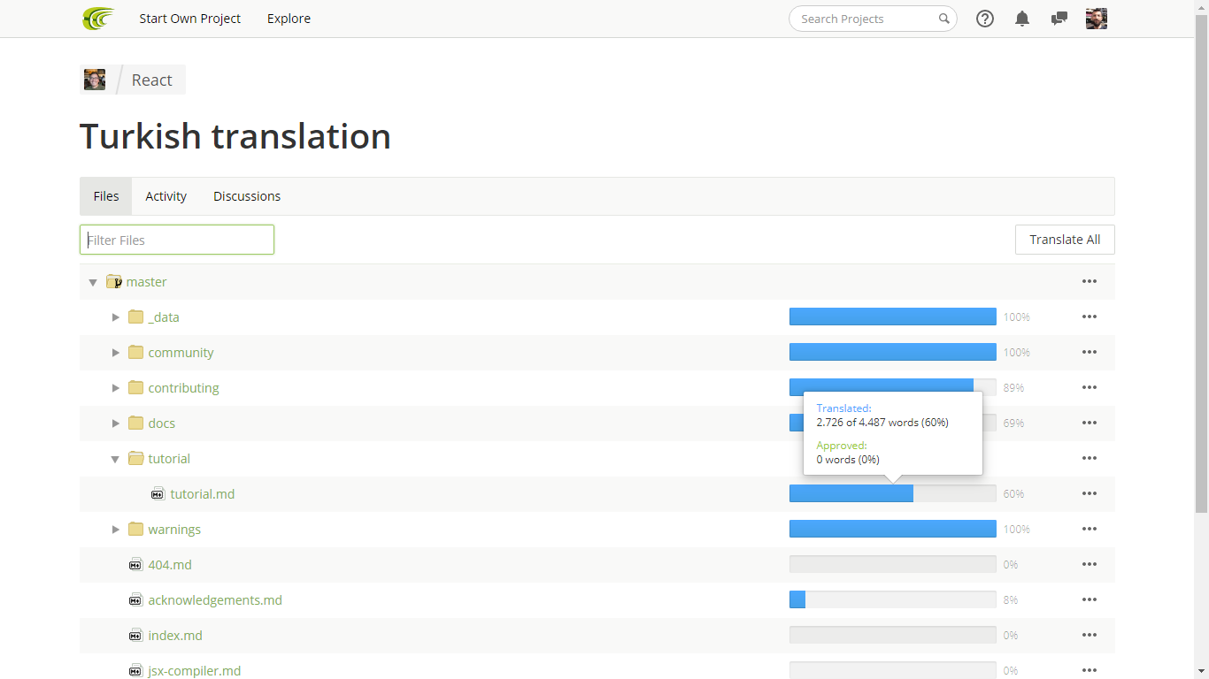Focus the Filter Files input field
1209x679 pixels.
177,240
